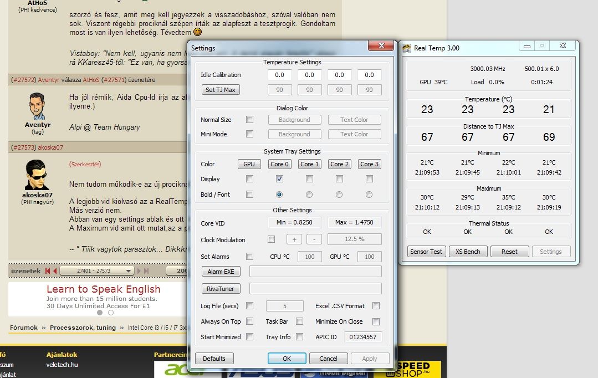
Task: Check Core 1 Display checkbox
Action: [309, 178]
